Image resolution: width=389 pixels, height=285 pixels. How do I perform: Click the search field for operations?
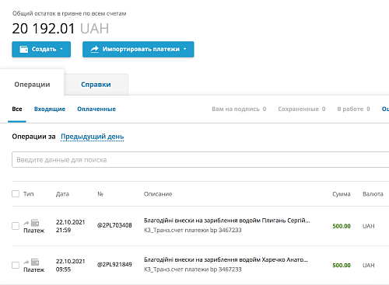[200, 160]
